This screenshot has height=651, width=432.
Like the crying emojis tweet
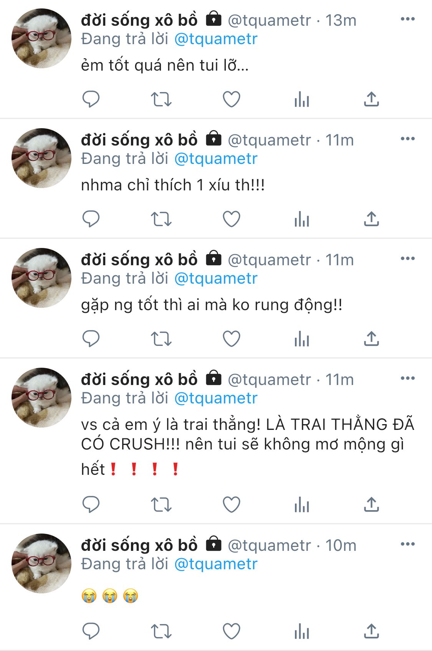[232, 631]
